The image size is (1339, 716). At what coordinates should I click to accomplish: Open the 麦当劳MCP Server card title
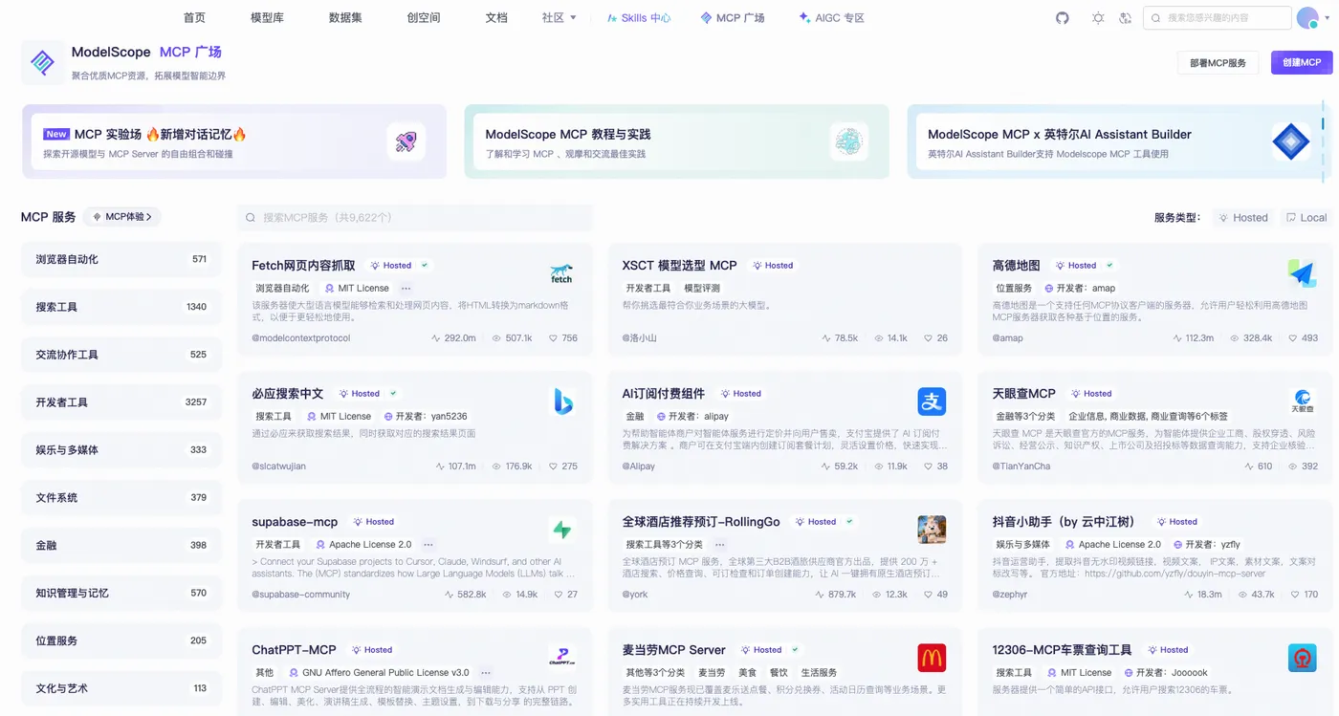[x=673, y=650]
